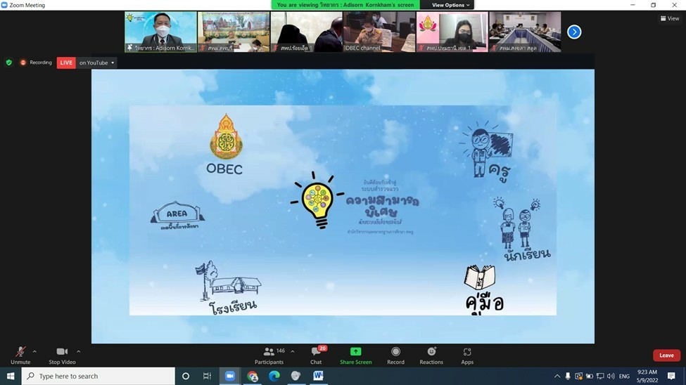The width and height of the screenshot is (686, 385).
Task: Open the Participants panel
Action: pos(269,355)
